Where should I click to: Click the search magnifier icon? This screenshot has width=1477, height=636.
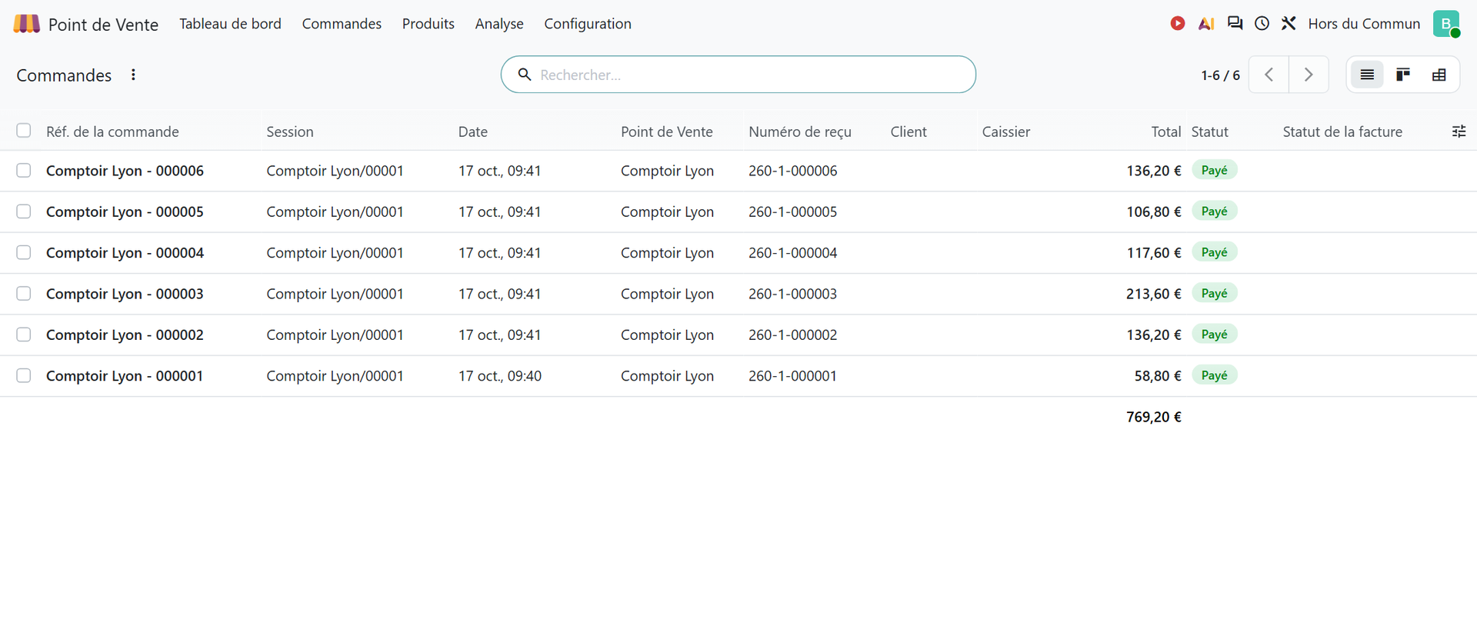[525, 75]
